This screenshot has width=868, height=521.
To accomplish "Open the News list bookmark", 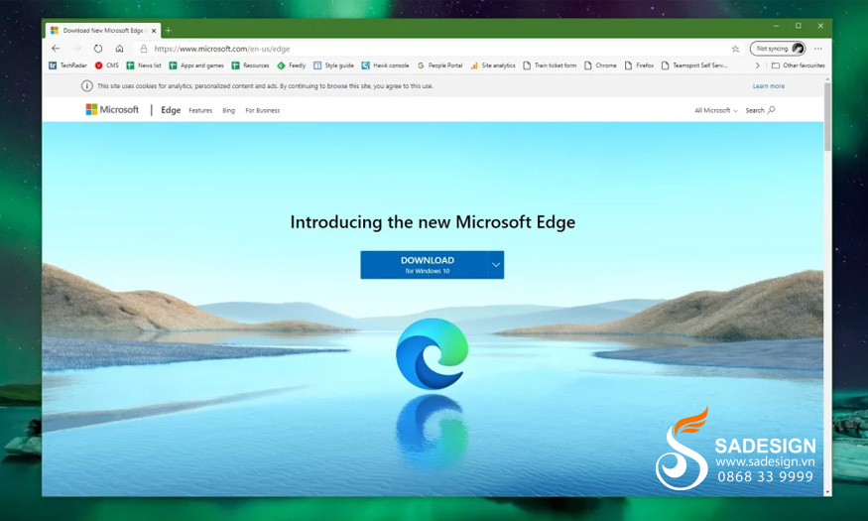I will point(144,65).
